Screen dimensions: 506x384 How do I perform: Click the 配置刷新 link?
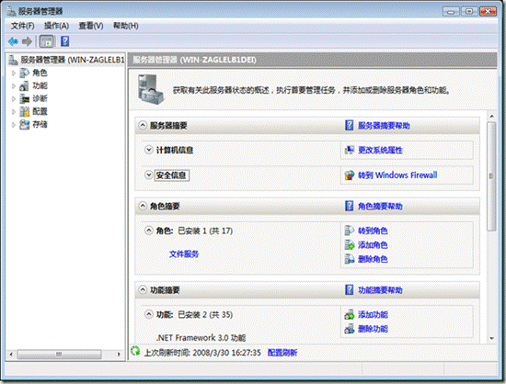(282, 353)
